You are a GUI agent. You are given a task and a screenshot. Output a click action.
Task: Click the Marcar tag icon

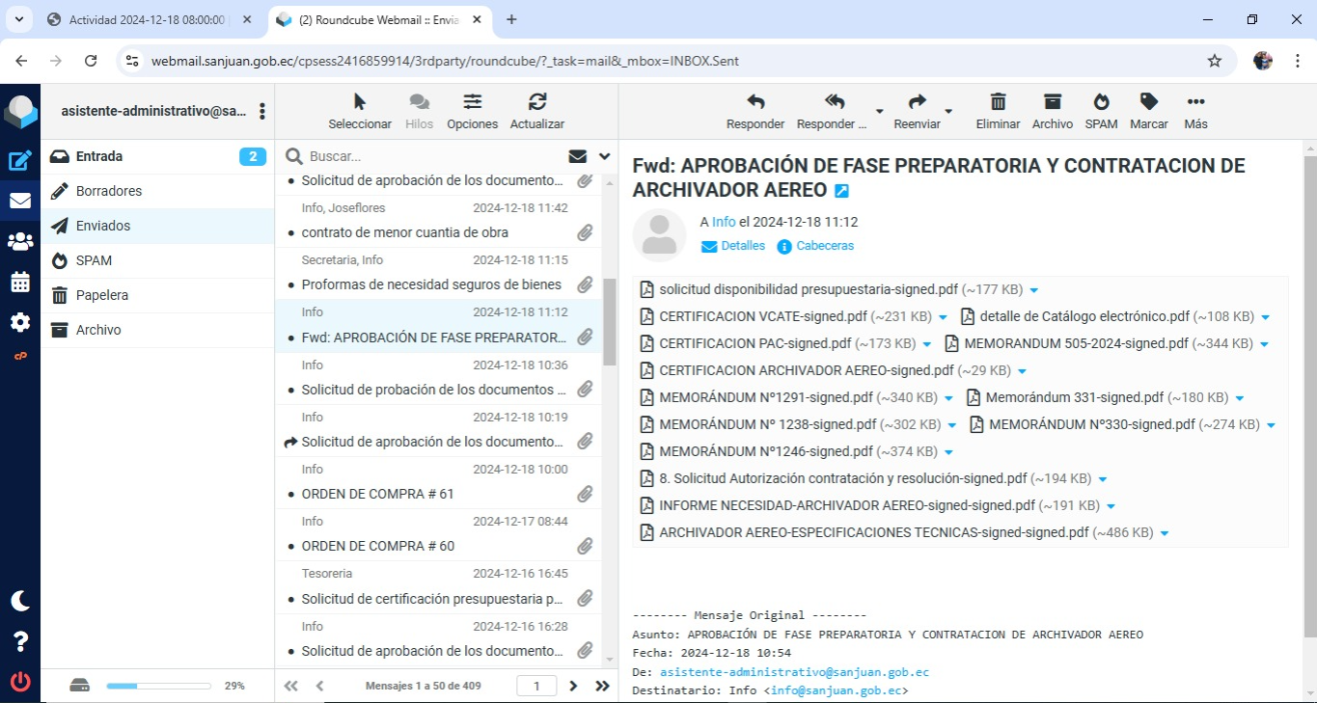pyautogui.click(x=1148, y=102)
